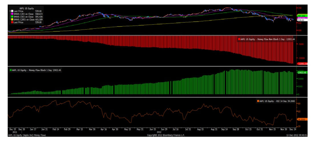Viewport: 317px width, 143px height.
Task: Collapse the legend tree toggle beside Last Price
Action: point(10,11)
